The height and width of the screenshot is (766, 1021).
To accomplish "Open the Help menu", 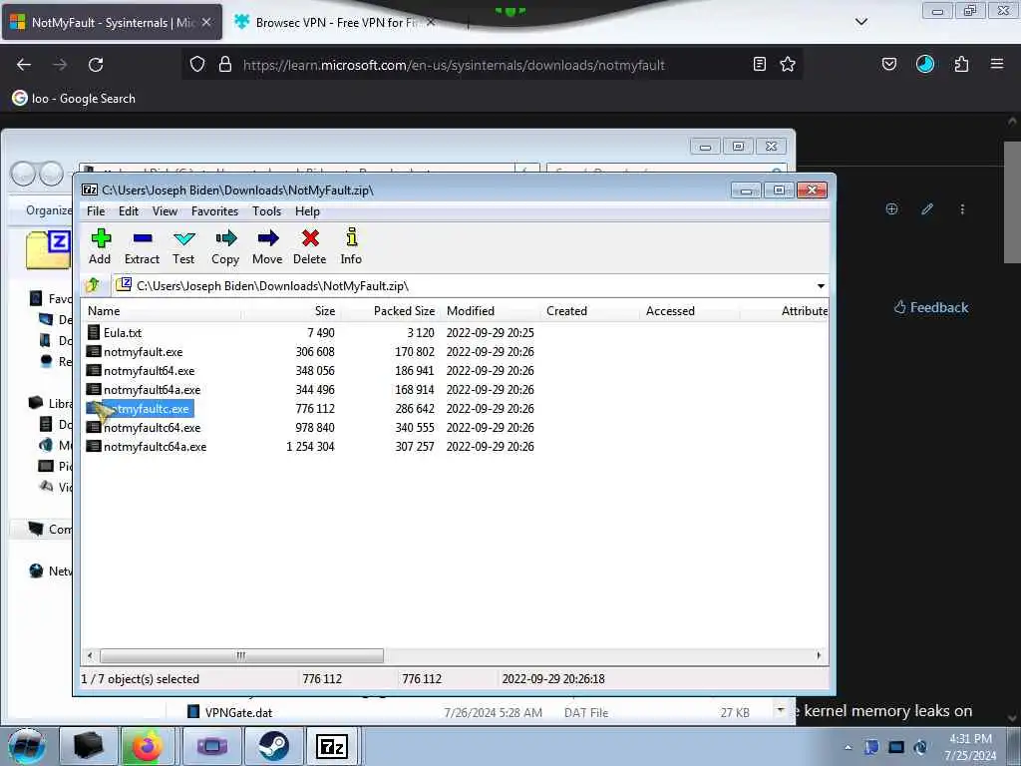I will pos(307,211).
